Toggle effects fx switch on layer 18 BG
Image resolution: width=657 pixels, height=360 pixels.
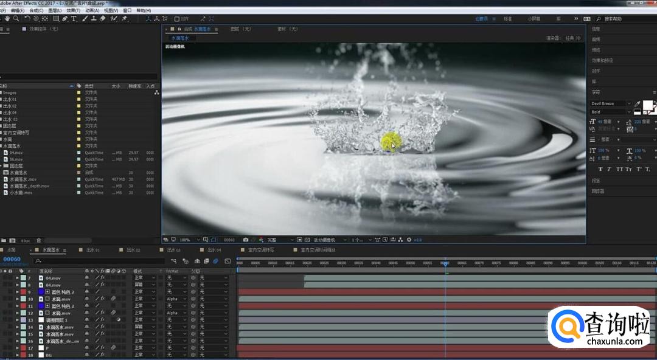[x=102, y=355]
